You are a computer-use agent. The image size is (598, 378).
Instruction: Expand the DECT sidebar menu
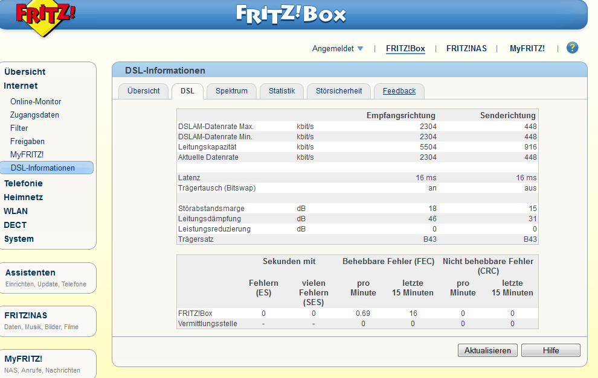tap(15, 225)
